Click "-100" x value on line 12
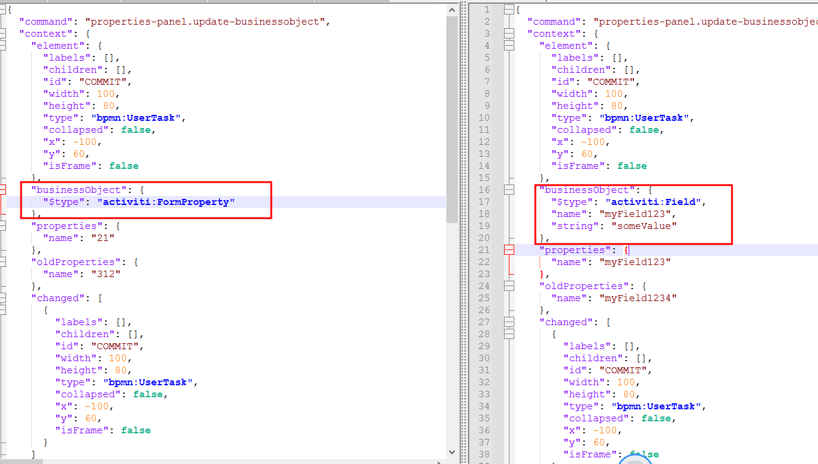Viewport: 818px width, 464px height. 594,142
